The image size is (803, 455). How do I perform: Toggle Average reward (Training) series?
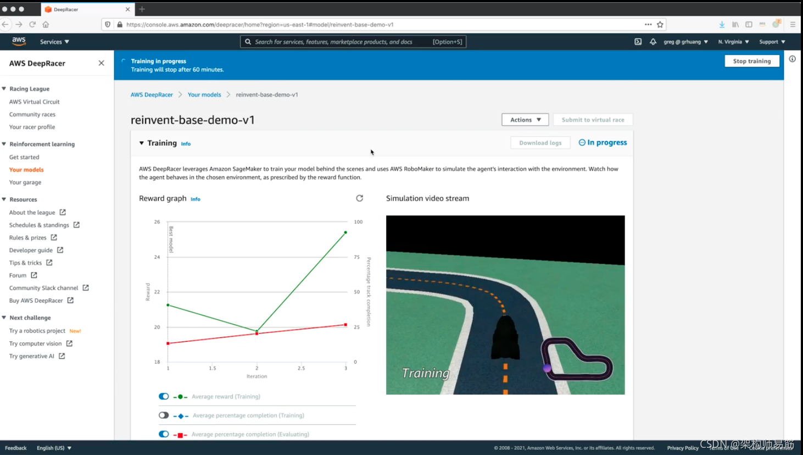tap(164, 396)
